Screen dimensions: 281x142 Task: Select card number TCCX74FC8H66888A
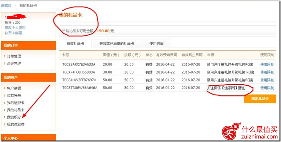(78, 72)
